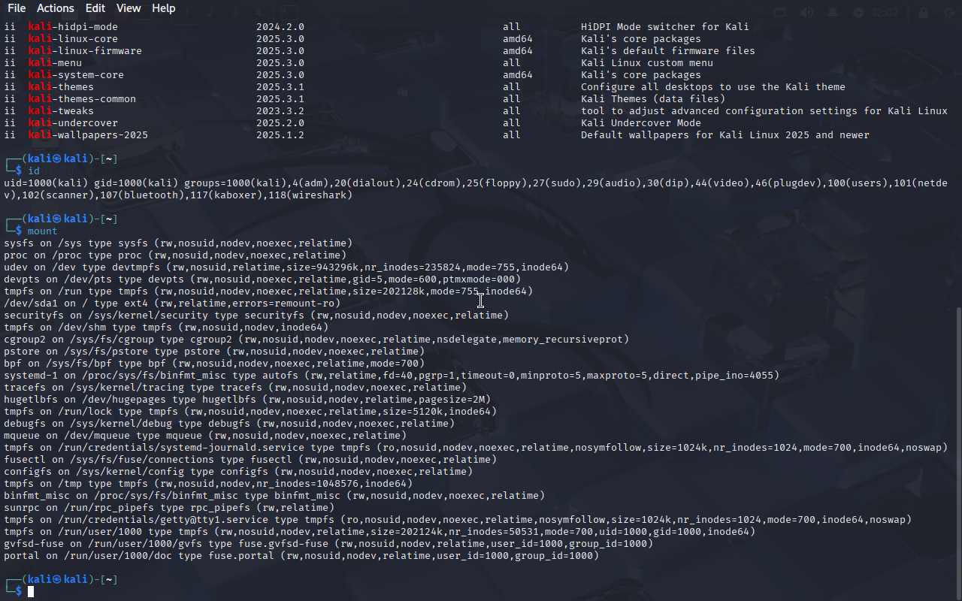Click the 'securityfs on /sys/kernel/security' line

(x=256, y=316)
